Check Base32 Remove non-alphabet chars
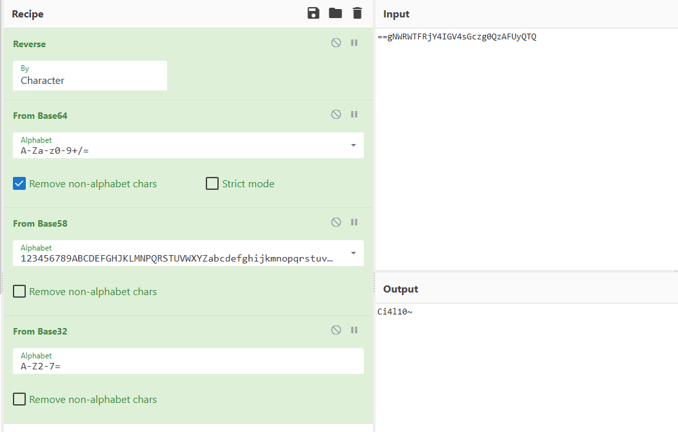678x432 pixels. (x=19, y=400)
